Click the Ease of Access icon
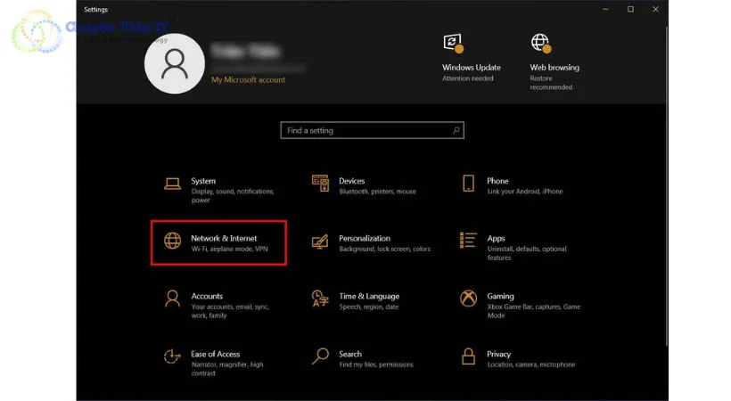 point(172,357)
